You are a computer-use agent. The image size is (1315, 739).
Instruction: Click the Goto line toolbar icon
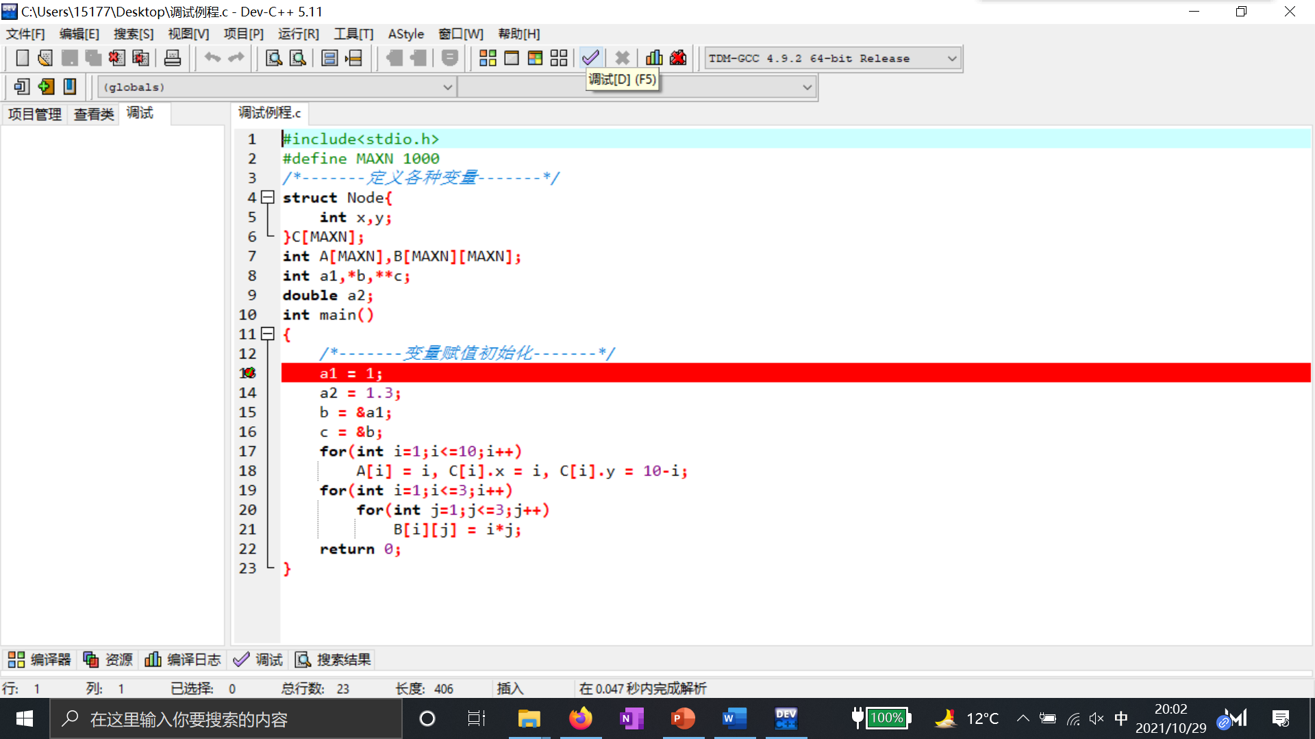(353, 58)
